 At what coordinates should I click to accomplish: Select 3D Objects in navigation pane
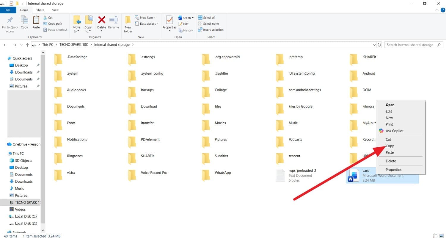(23, 161)
